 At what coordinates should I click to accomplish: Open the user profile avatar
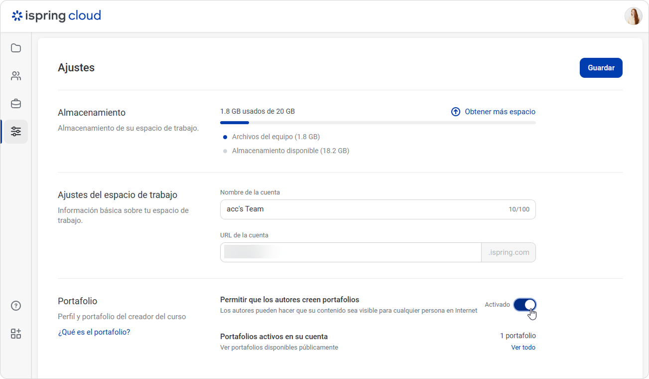coord(633,16)
